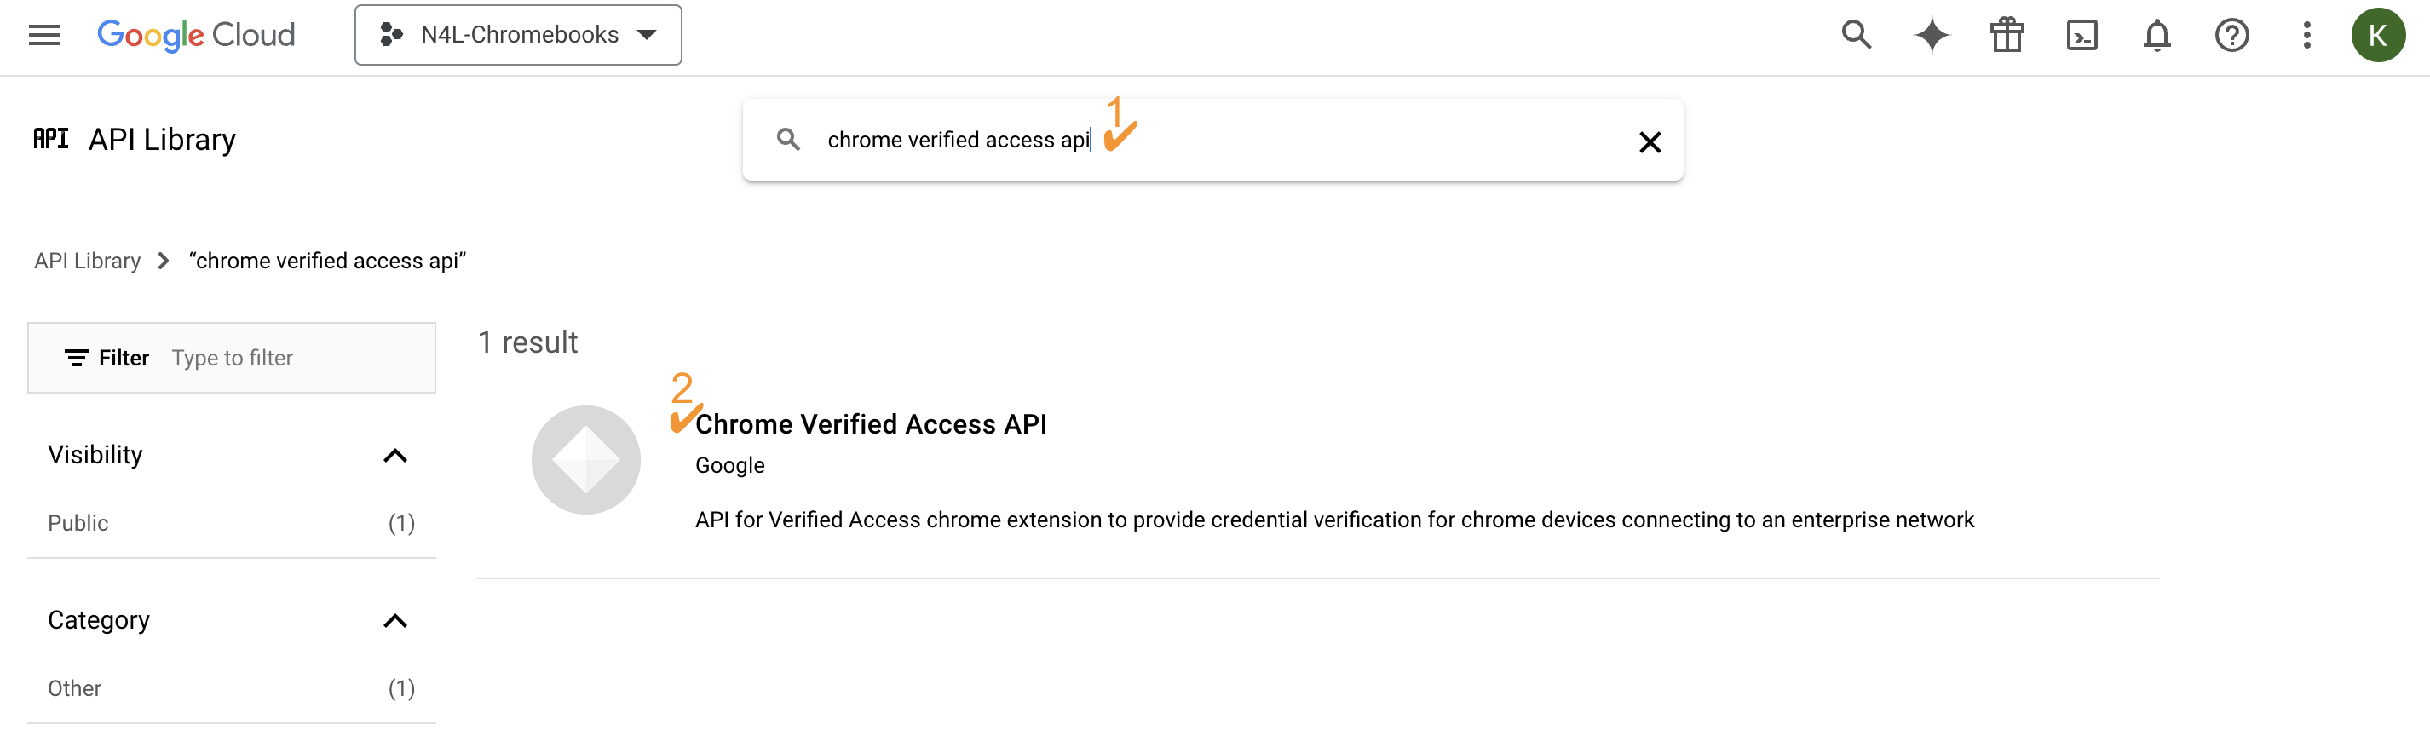
Task: Open the three-dot settings menu
Action: tap(2306, 35)
